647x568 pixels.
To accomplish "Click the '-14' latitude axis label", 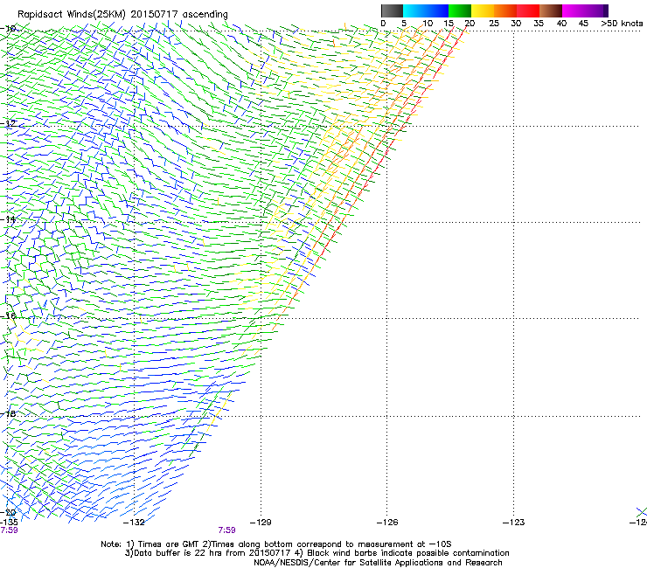I will (8, 219).
